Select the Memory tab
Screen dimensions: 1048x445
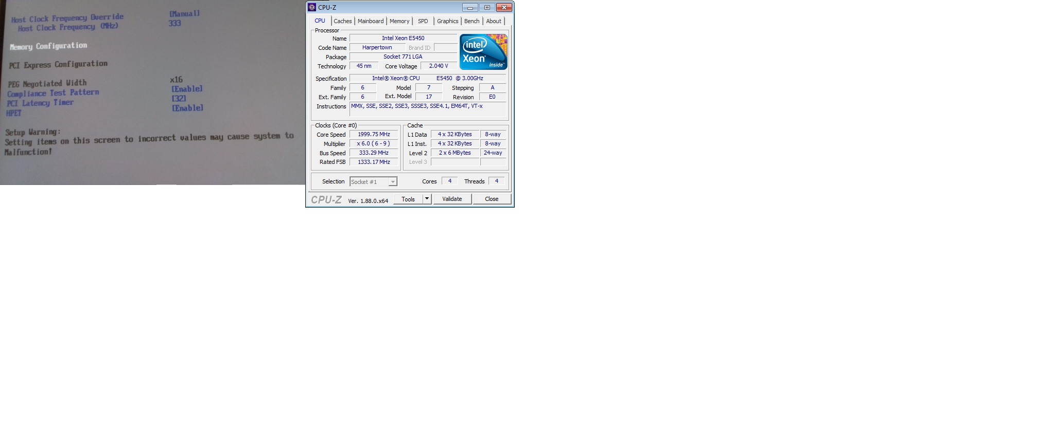click(399, 21)
